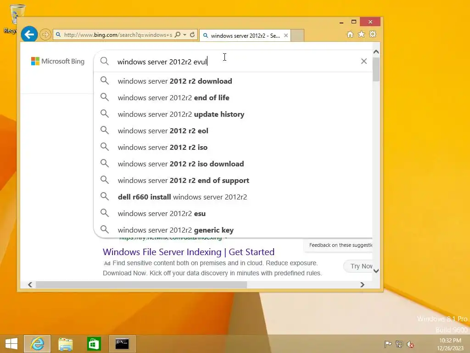This screenshot has width=470, height=353.
Task: Select the 'windows server 2012 r2 iso' suggestion
Action: (x=233, y=147)
